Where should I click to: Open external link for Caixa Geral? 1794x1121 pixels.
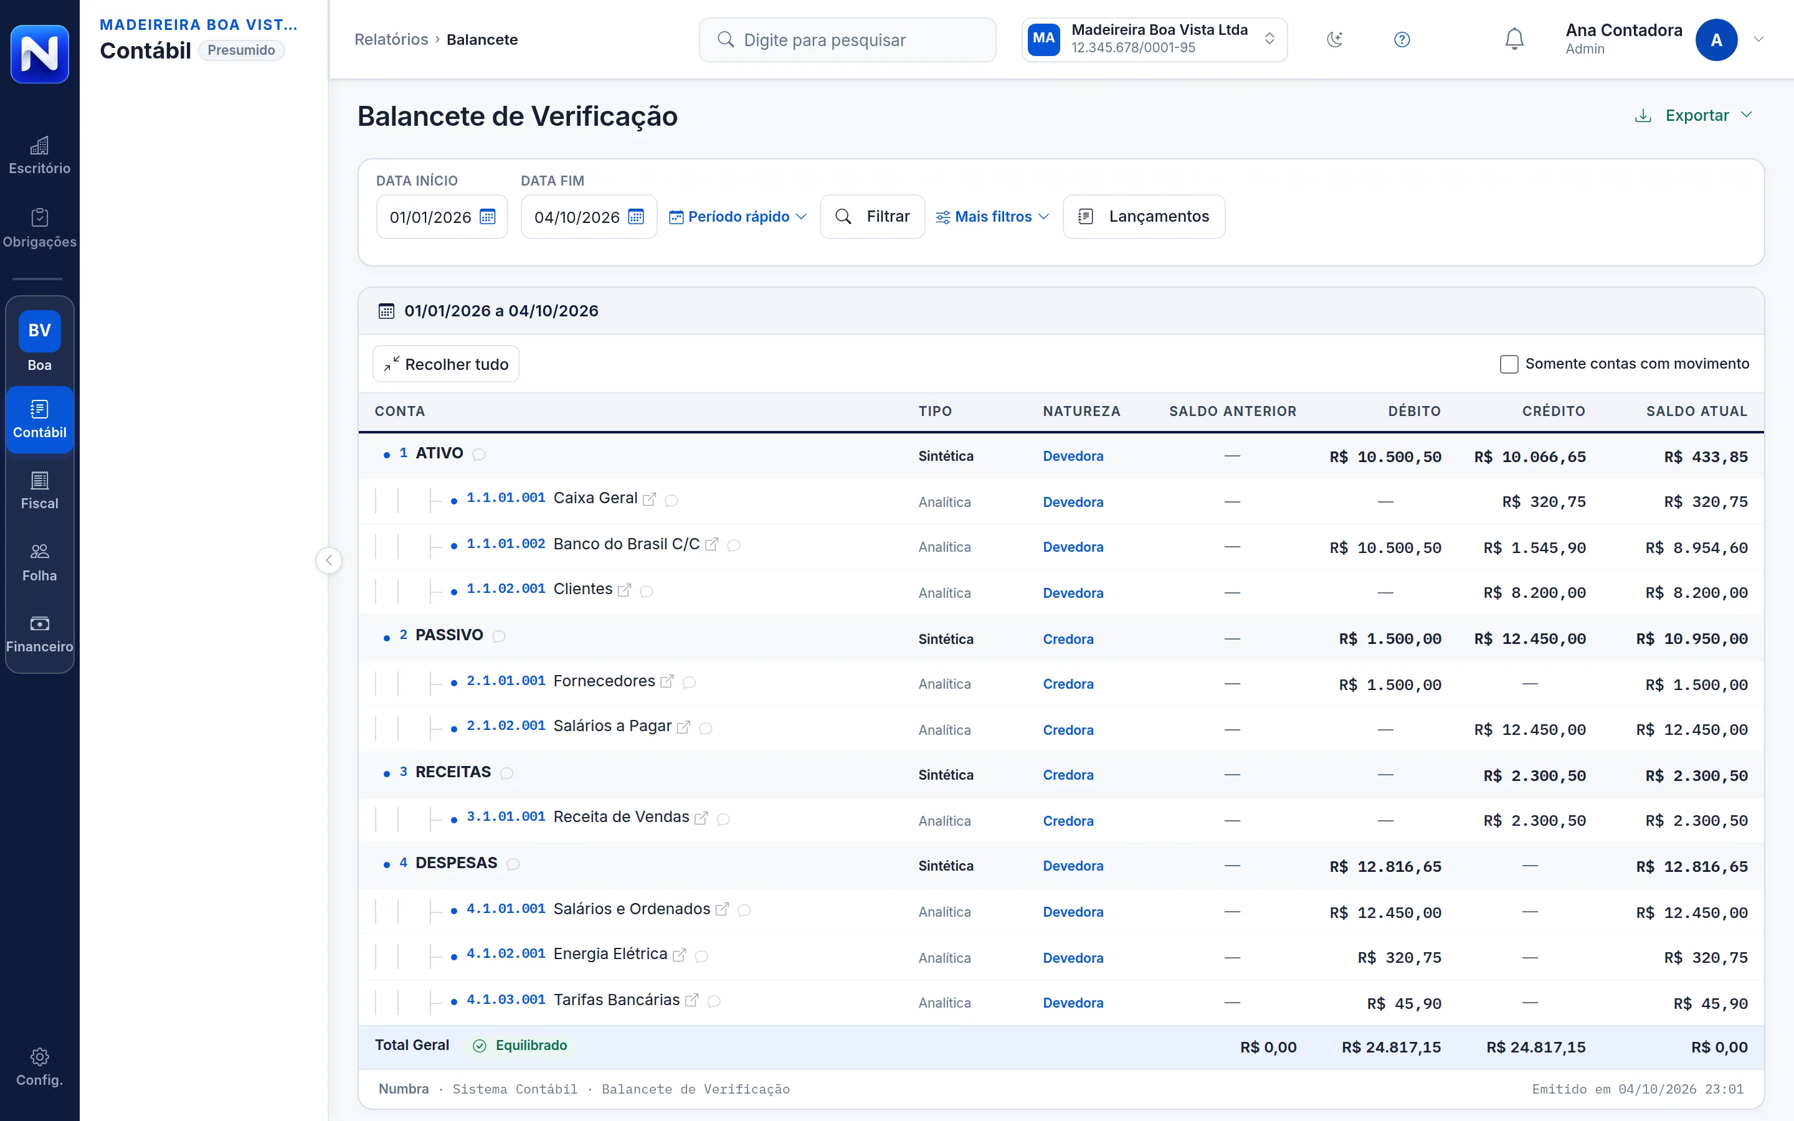point(650,499)
